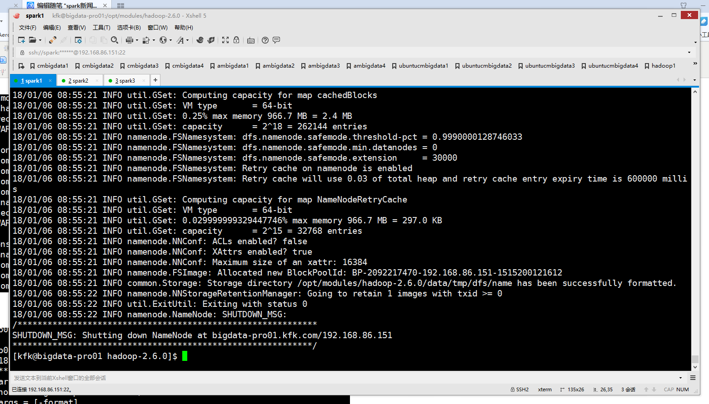This screenshot has width=709, height=404.
Task: Close the spark3 session tab
Action: pyautogui.click(x=144, y=81)
